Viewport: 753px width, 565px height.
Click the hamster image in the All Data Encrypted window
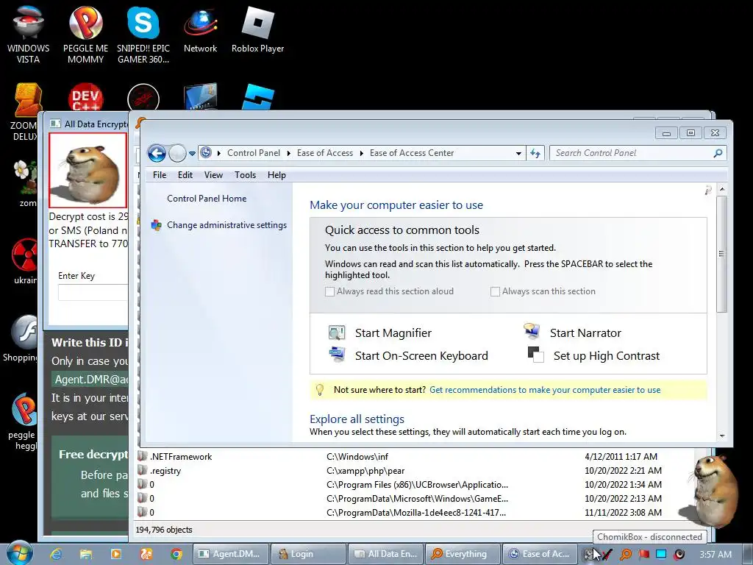pyautogui.click(x=88, y=170)
